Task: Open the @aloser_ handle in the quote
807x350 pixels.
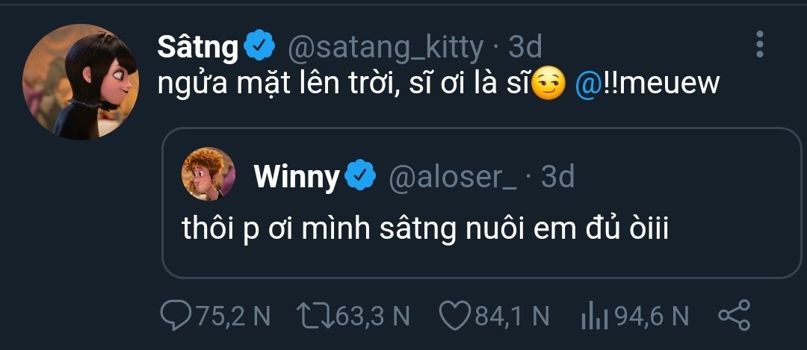Action: (x=455, y=176)
